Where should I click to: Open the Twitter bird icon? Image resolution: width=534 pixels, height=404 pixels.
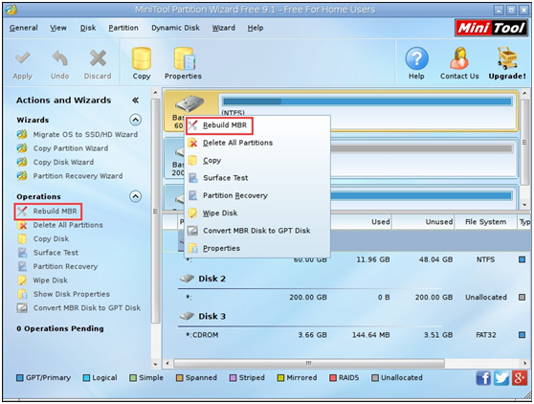[x=501, y=378]
